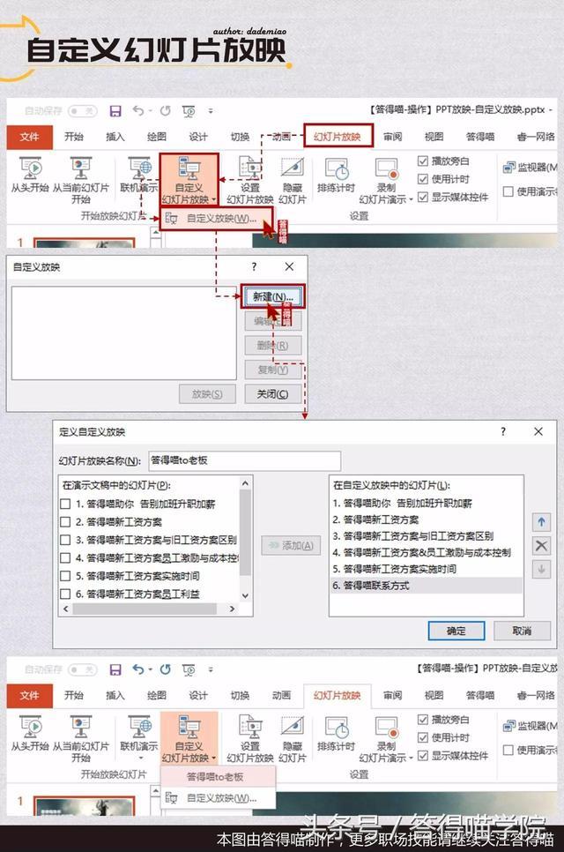
Task: Open 监视器 selector in upper ribbon
Action: click(x=530, y=168)
